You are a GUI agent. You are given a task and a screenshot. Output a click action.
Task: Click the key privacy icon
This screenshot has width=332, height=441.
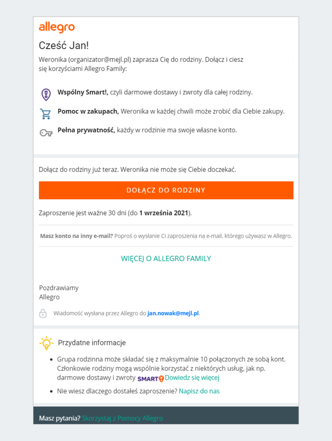pos(46,132)
